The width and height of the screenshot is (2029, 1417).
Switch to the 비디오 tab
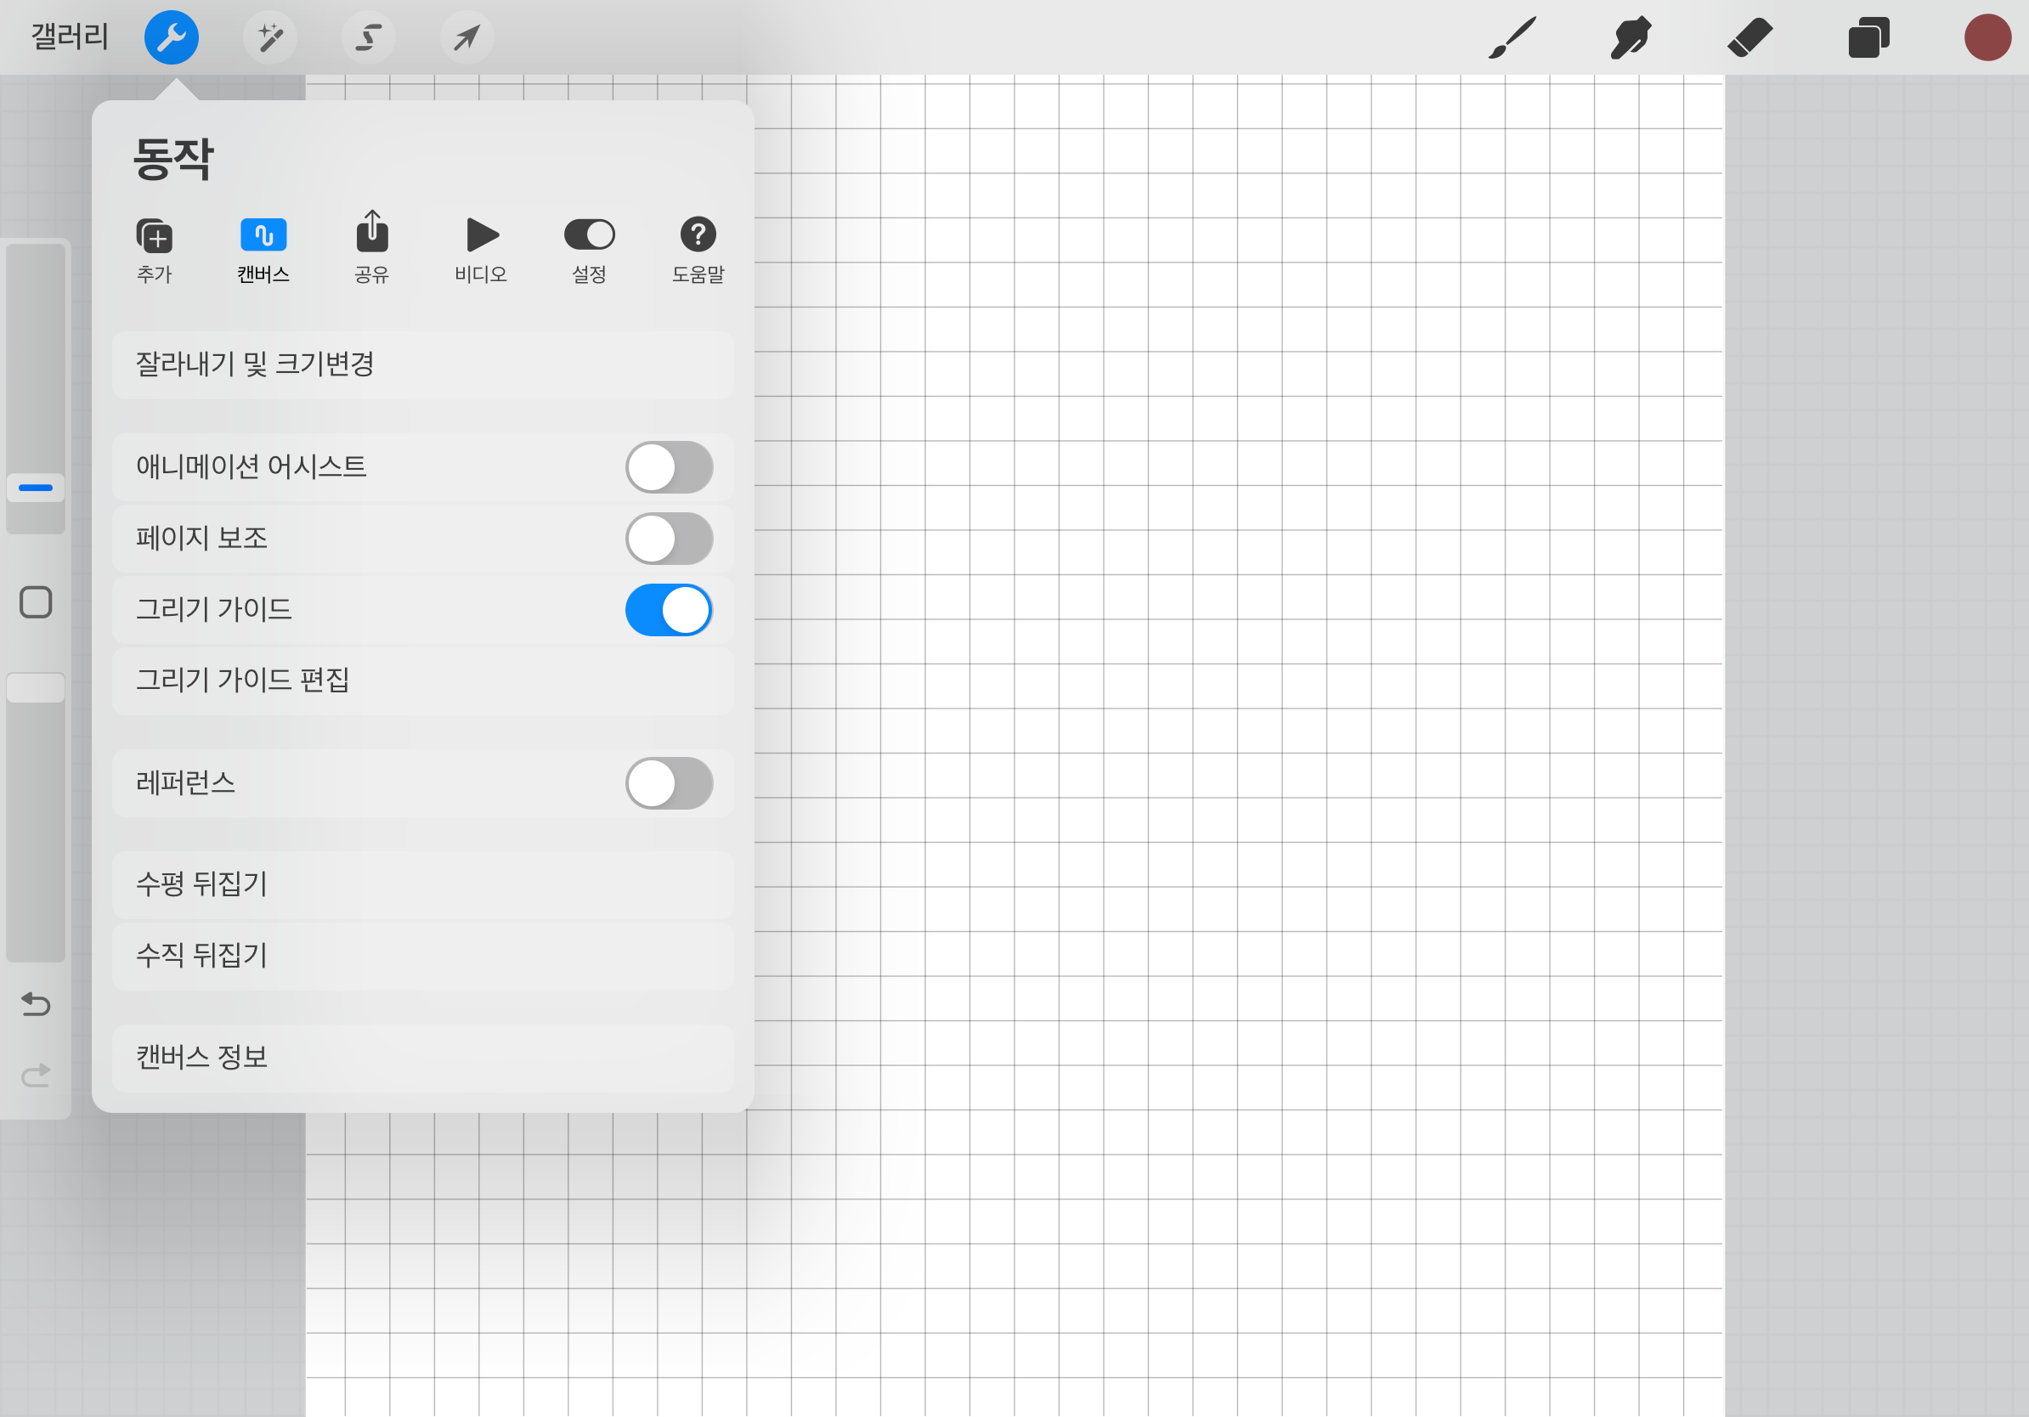coord(482,250)
